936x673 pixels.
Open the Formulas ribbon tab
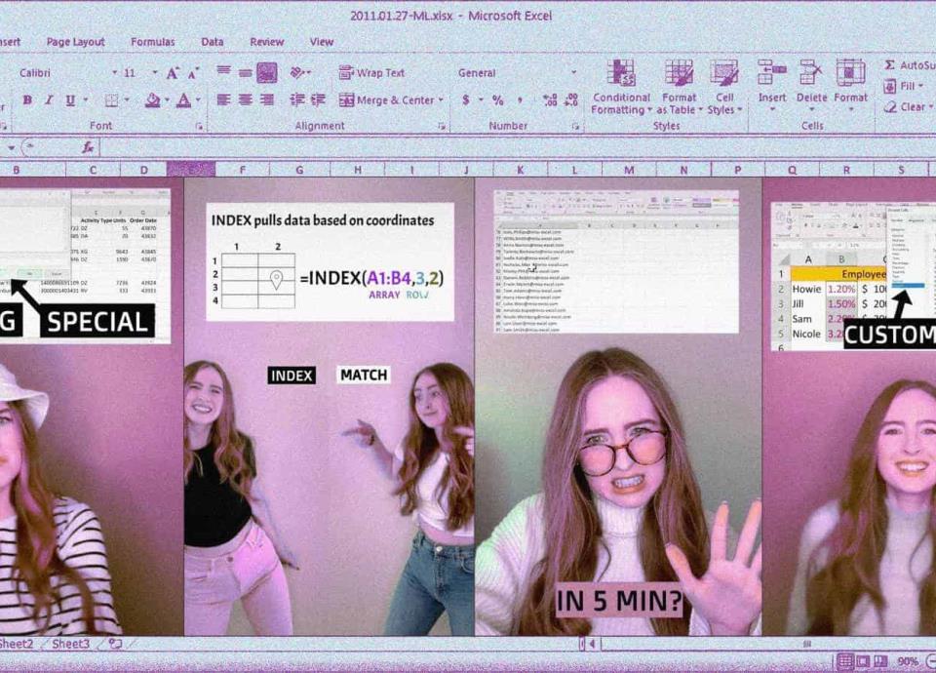(x=153, y=42)
